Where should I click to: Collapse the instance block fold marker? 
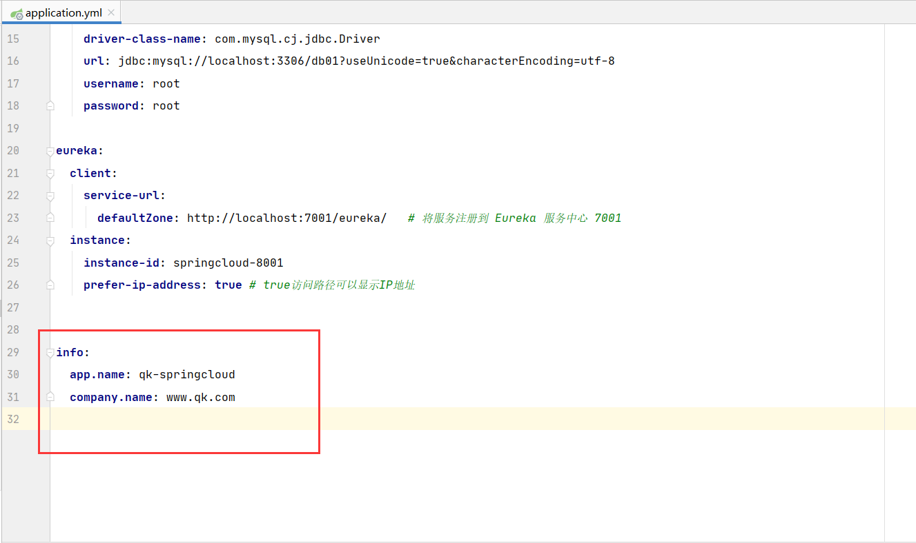[50, 240]
